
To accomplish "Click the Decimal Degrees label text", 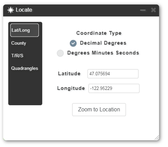I will [x=103, y=43].
